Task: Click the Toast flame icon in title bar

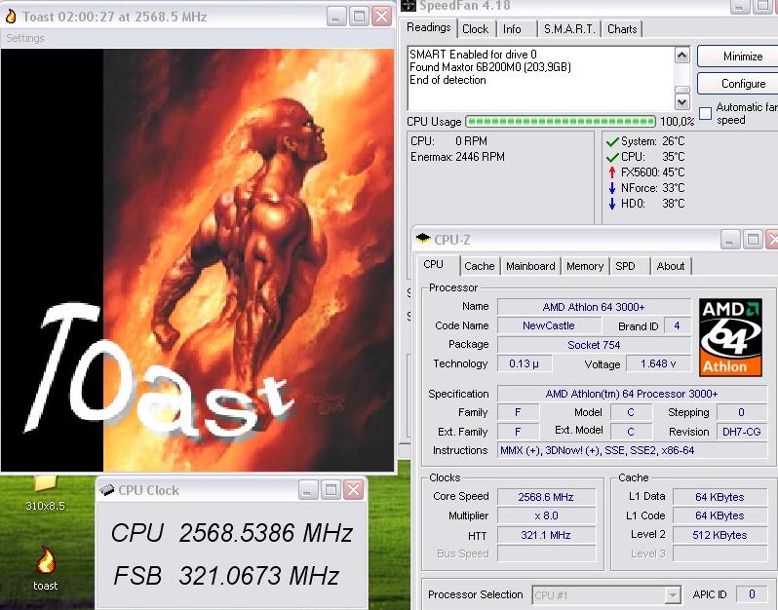Action: click(11, 17)
